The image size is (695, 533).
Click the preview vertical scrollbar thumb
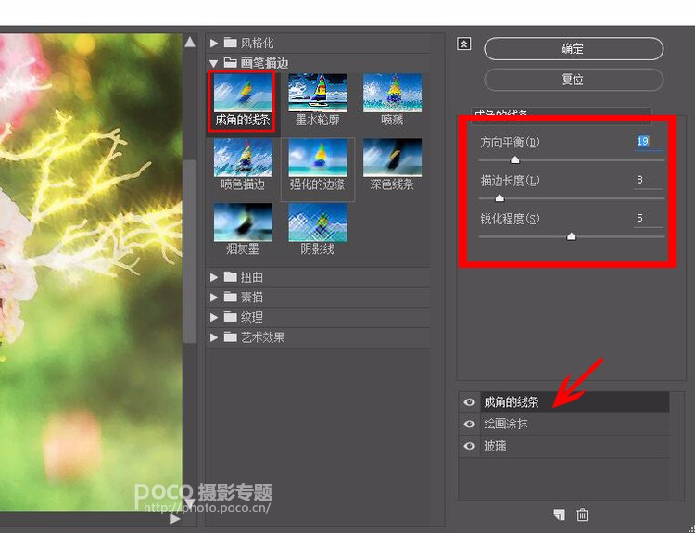click(x=190, y=251)
